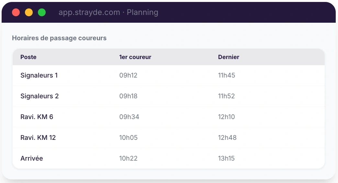Select the 09h34 first runner time
This screenshot has width=338, height=183.
click(x=129, y=117)
